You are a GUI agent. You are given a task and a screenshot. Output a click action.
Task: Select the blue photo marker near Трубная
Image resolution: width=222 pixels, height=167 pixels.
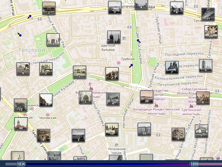[x=132, y=65]
